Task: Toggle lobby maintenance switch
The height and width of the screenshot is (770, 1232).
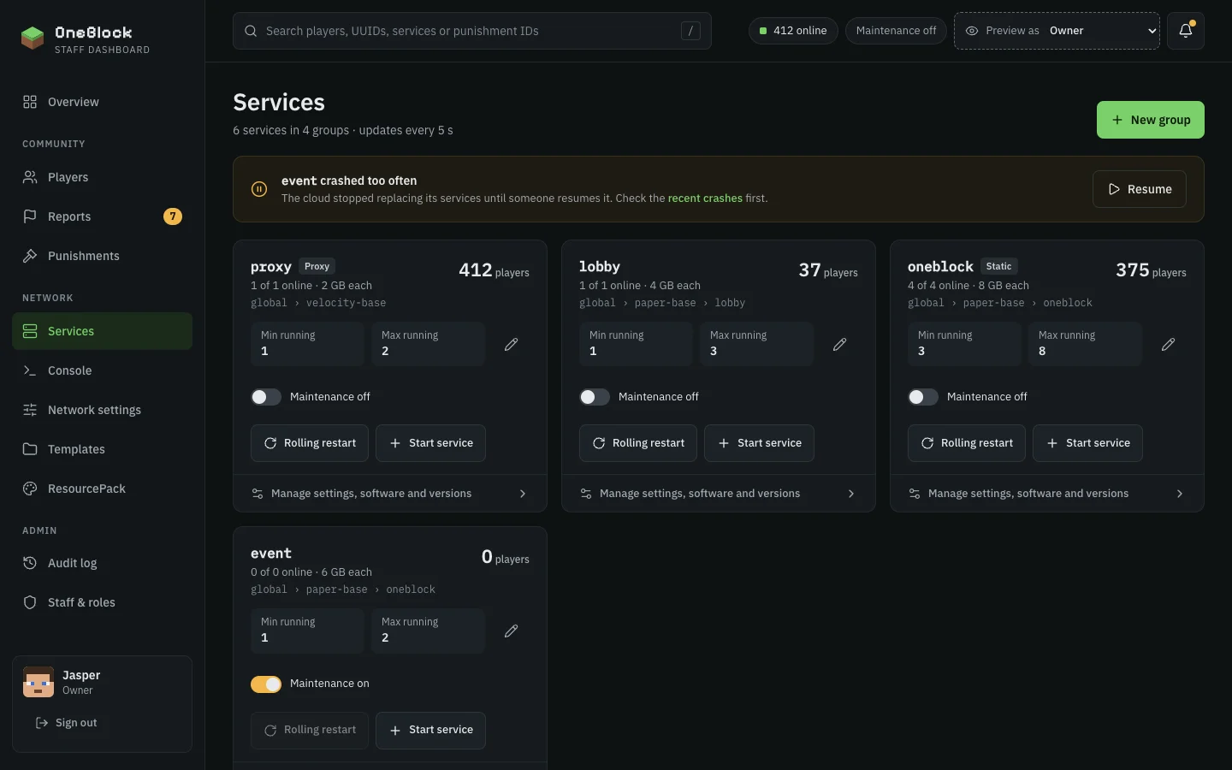Action: [595, 397]
